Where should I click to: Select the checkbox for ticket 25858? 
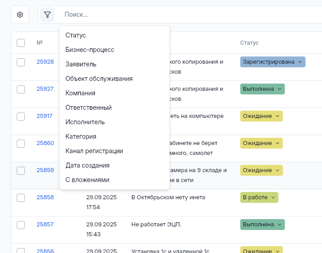[21, 198]
